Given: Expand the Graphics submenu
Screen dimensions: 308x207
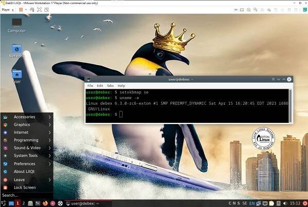Looking at the screenshot, I should (x=27, y=125).
